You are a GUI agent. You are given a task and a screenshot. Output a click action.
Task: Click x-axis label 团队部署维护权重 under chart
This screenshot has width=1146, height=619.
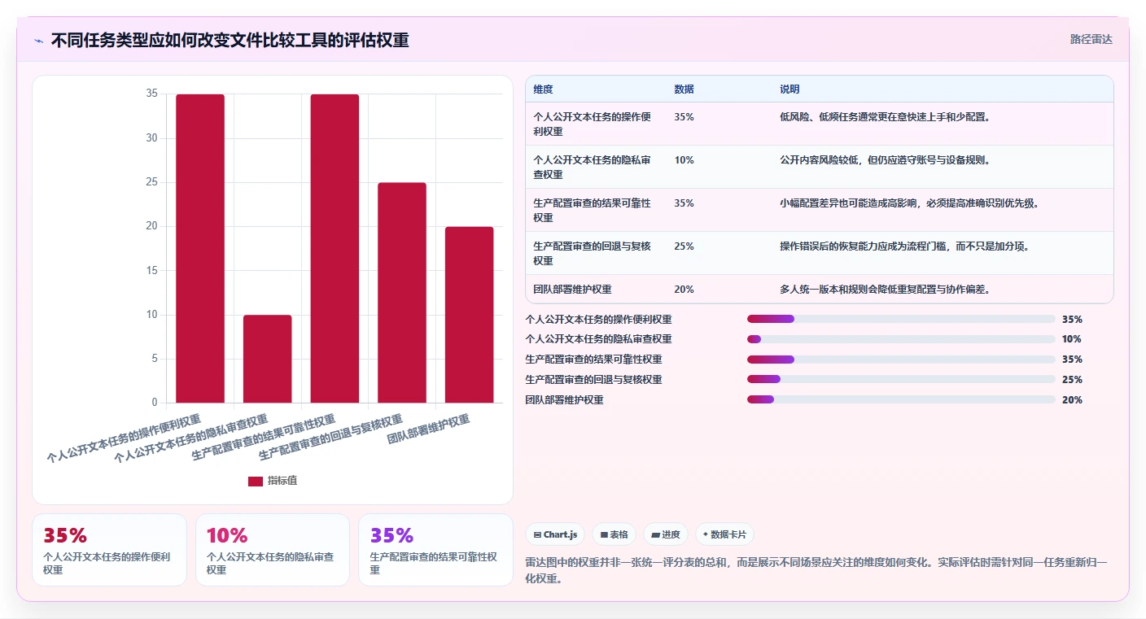click(429, 429)
